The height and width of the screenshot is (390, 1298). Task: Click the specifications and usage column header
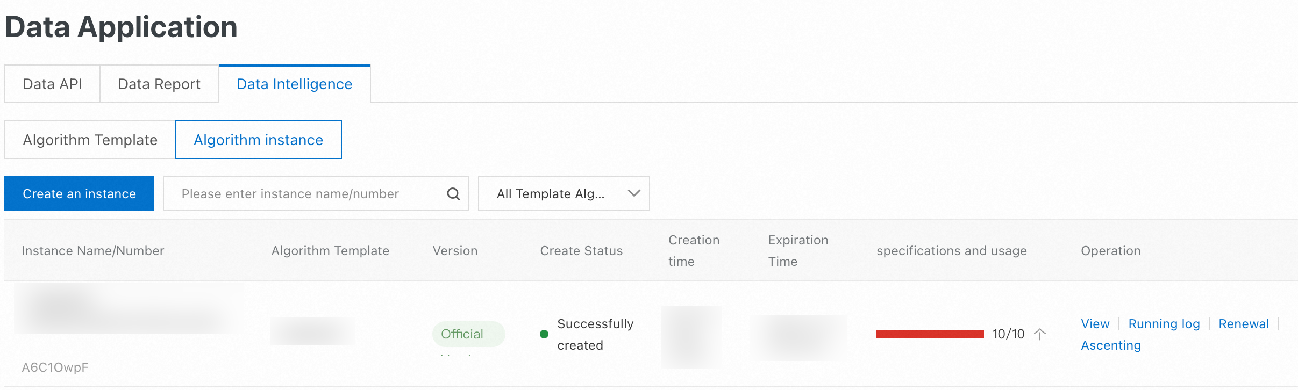pos(952,251)
